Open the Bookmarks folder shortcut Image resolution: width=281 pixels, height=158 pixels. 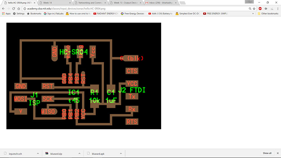click(34, 14)
